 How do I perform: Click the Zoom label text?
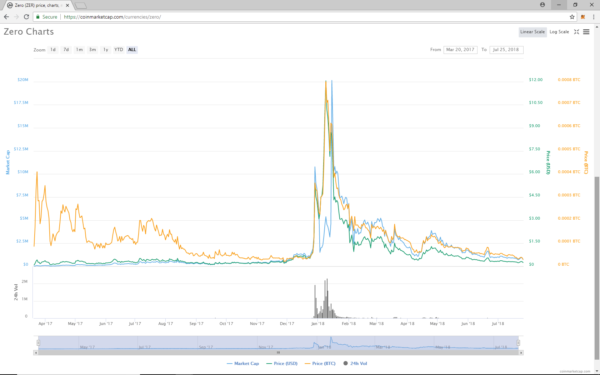coord(40,50)
